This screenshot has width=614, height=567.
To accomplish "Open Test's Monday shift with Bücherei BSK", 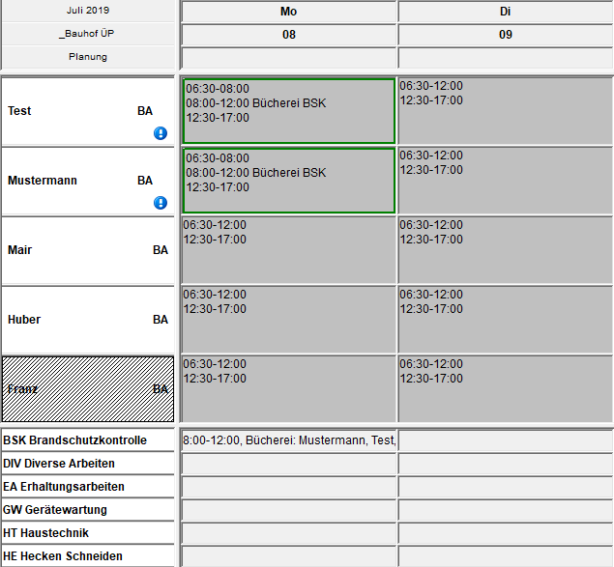I will [x=288, y=111].
